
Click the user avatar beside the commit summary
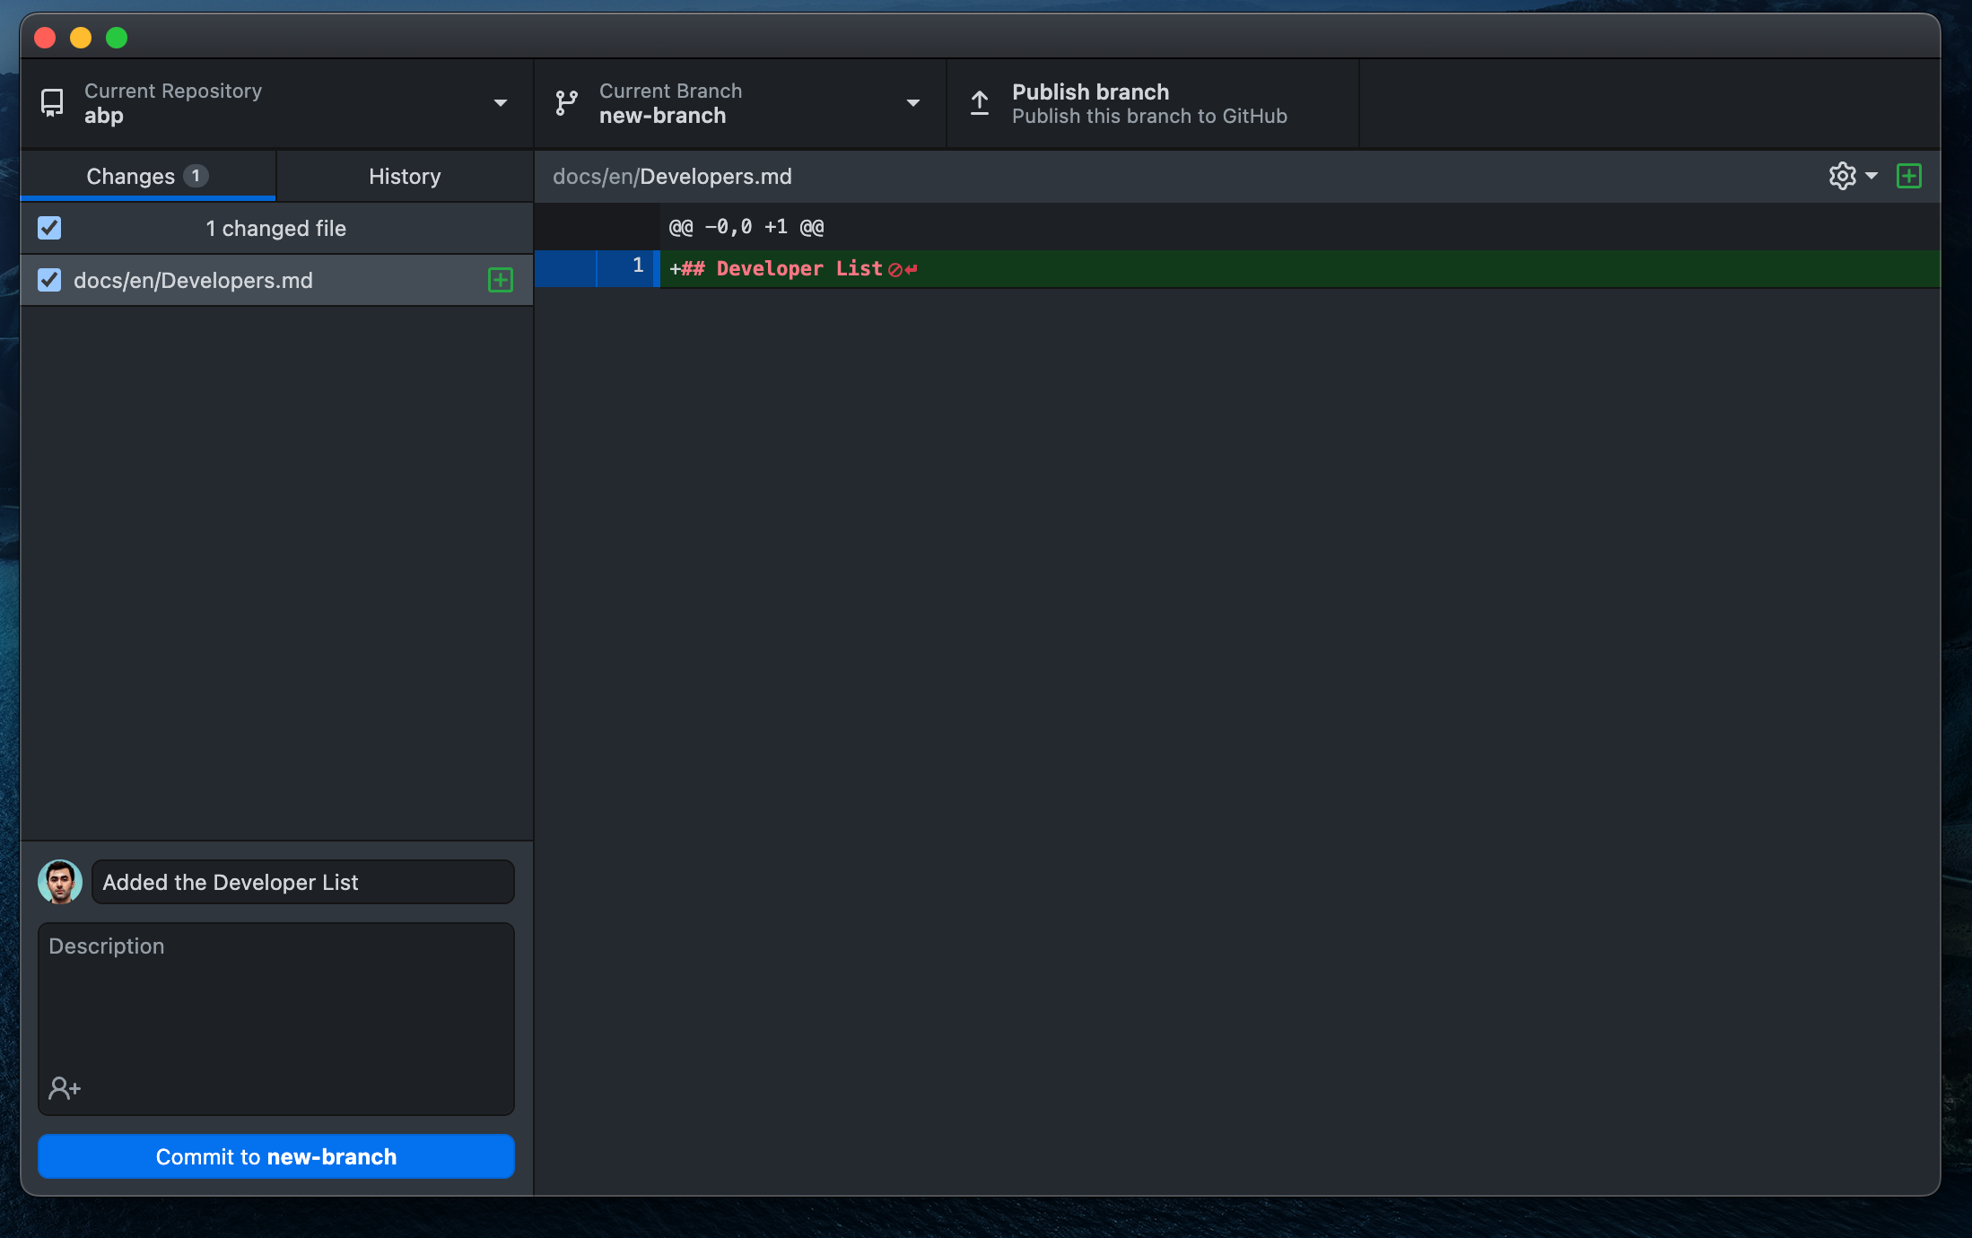60,882
